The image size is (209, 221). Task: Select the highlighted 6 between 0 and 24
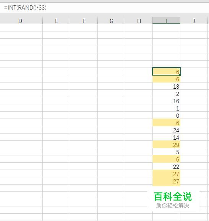tap(166, 123)
